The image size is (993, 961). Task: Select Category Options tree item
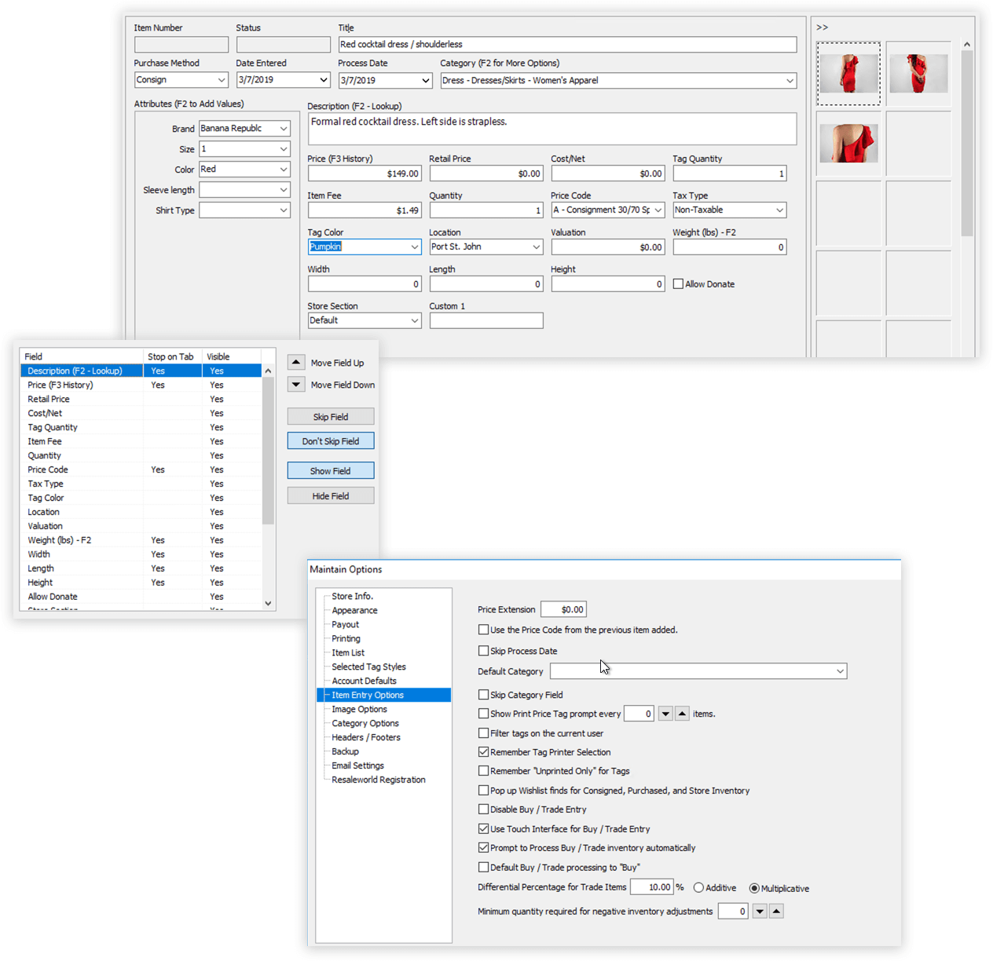point(365,723)
